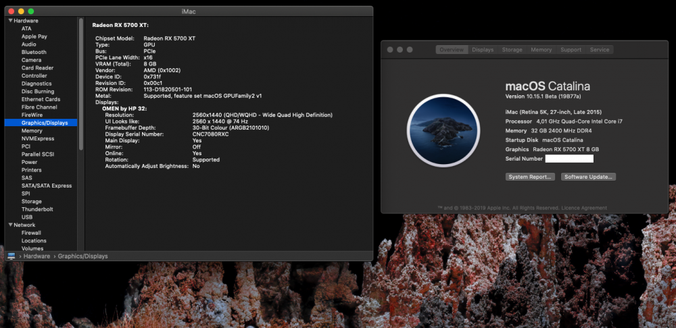Minimize the iMac window, yellow button
The height and width of the screenshot is (328, 676).
click(x=21, y=11)
